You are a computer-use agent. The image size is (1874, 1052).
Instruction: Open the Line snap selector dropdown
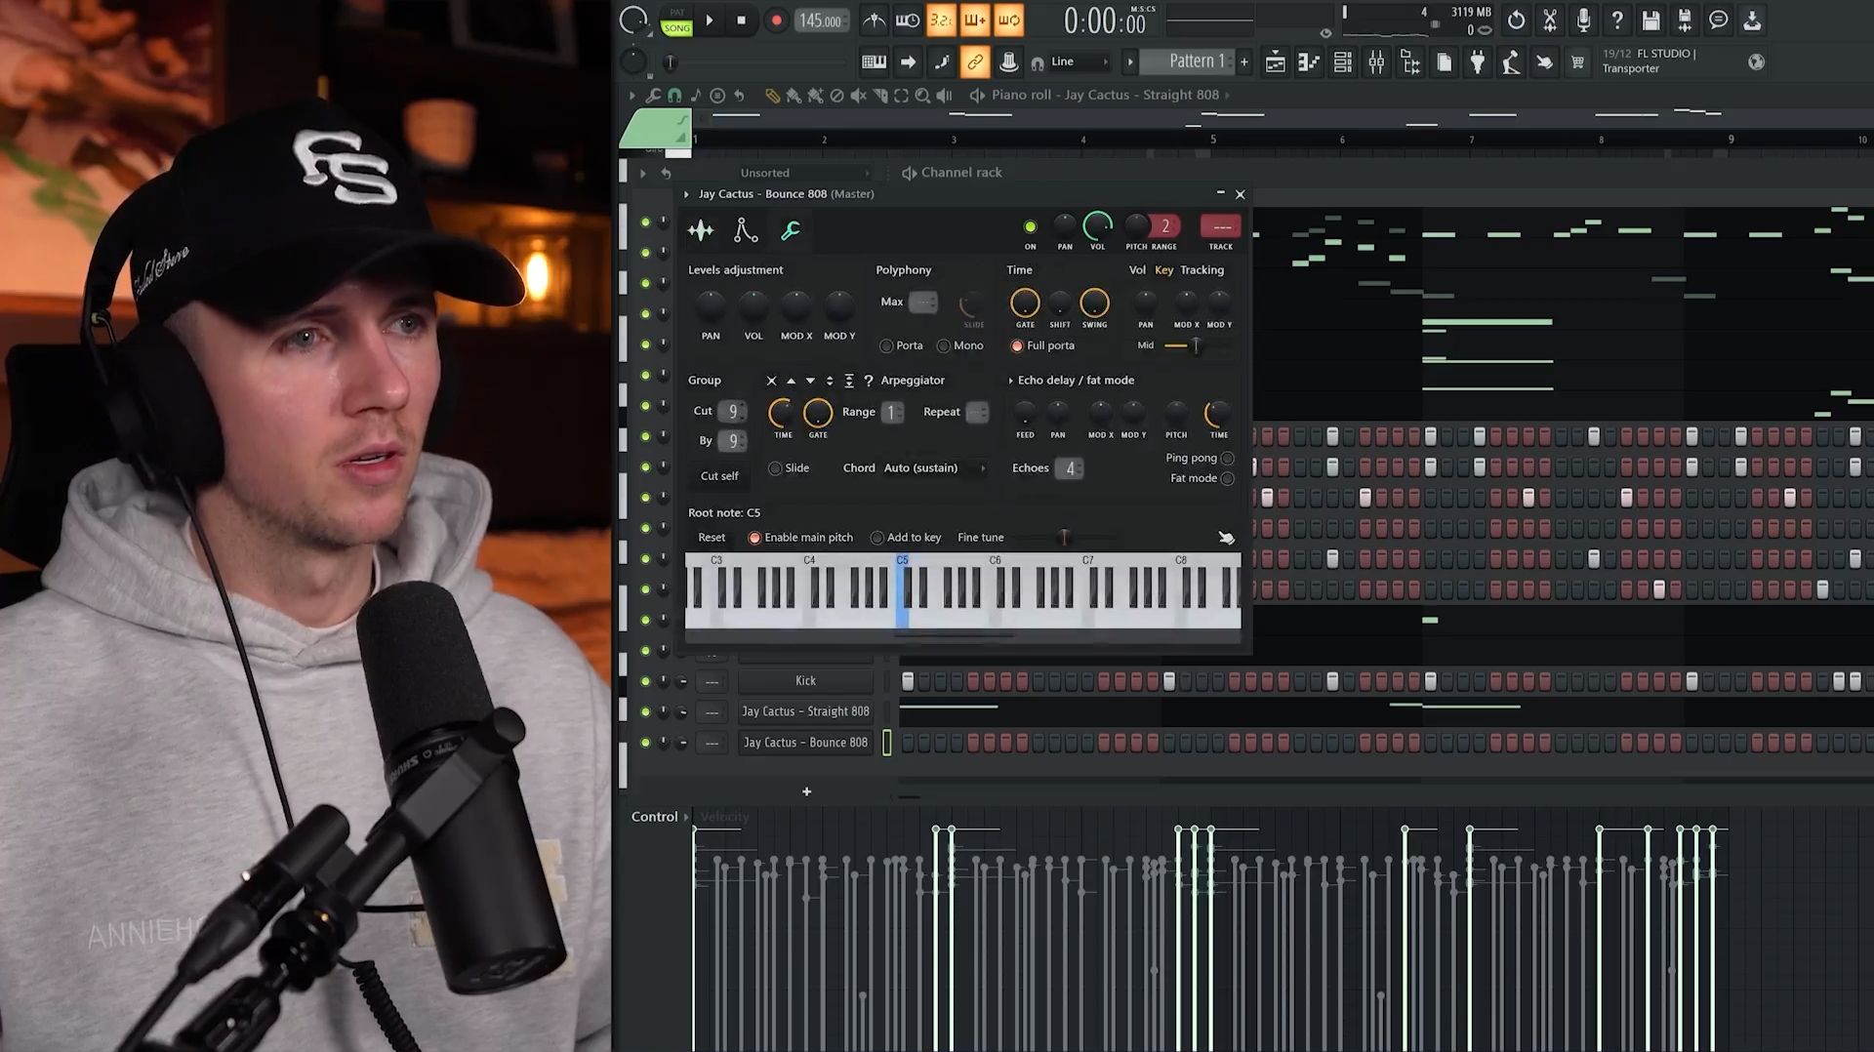pos(1080,61)
